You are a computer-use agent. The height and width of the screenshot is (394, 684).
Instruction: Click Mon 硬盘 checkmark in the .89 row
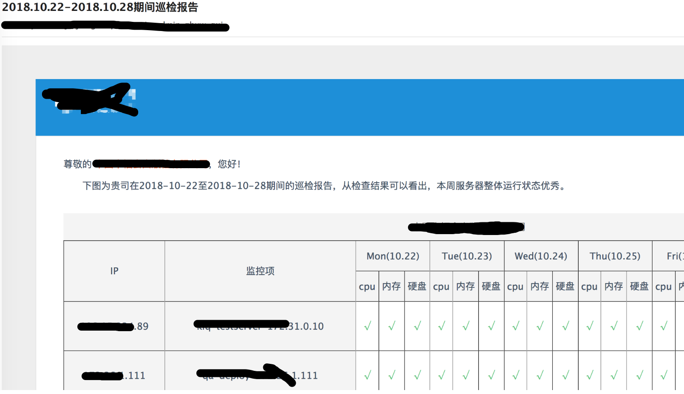point(418,326)
